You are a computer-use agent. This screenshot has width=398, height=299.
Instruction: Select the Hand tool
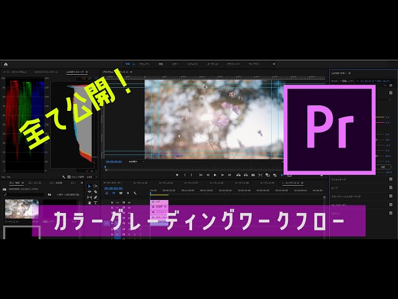point(90,203)
